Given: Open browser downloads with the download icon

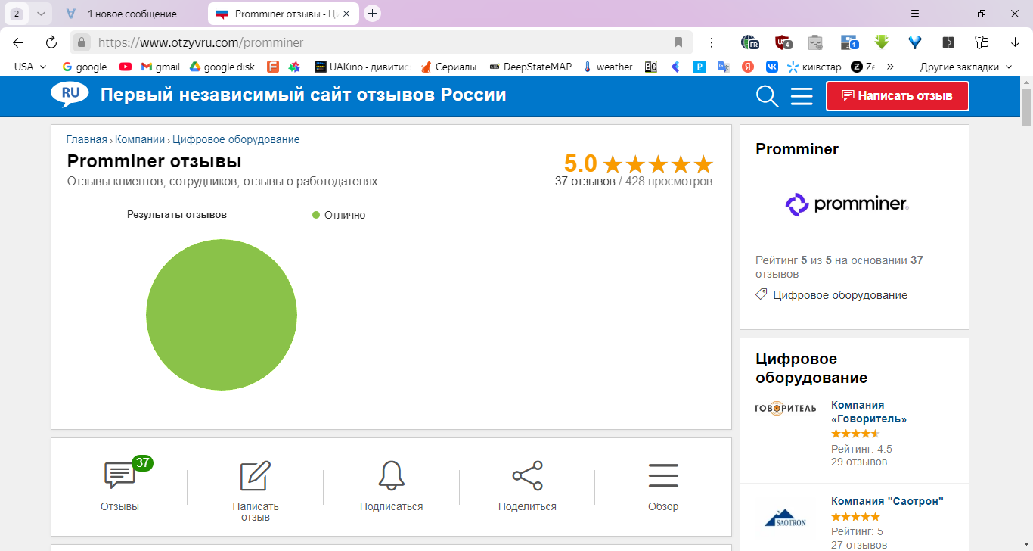Looking at the screenshot, I should 1016,42.
